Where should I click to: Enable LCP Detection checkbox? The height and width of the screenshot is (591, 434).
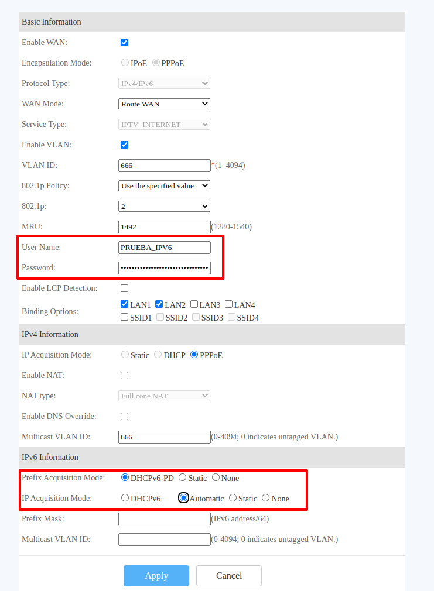click(124, 288)
